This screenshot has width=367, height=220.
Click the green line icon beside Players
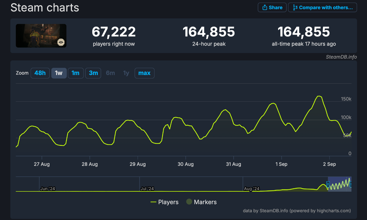[153, 202]
